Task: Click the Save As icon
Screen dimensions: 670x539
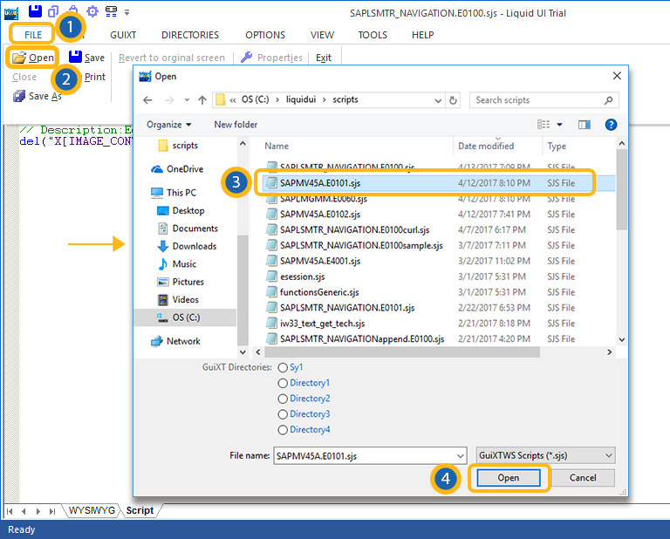Action: coord(19,96)
